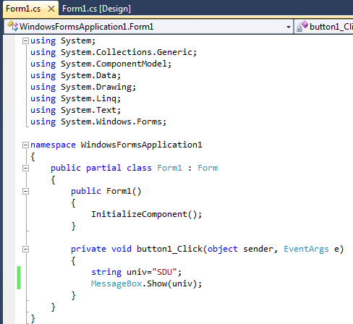
Task: Click the 'partial' keyword in class declaration
Action: [103, 168]
